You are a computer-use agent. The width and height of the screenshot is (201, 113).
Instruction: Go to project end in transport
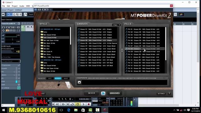pyautogui.click(x=68, y=104)
